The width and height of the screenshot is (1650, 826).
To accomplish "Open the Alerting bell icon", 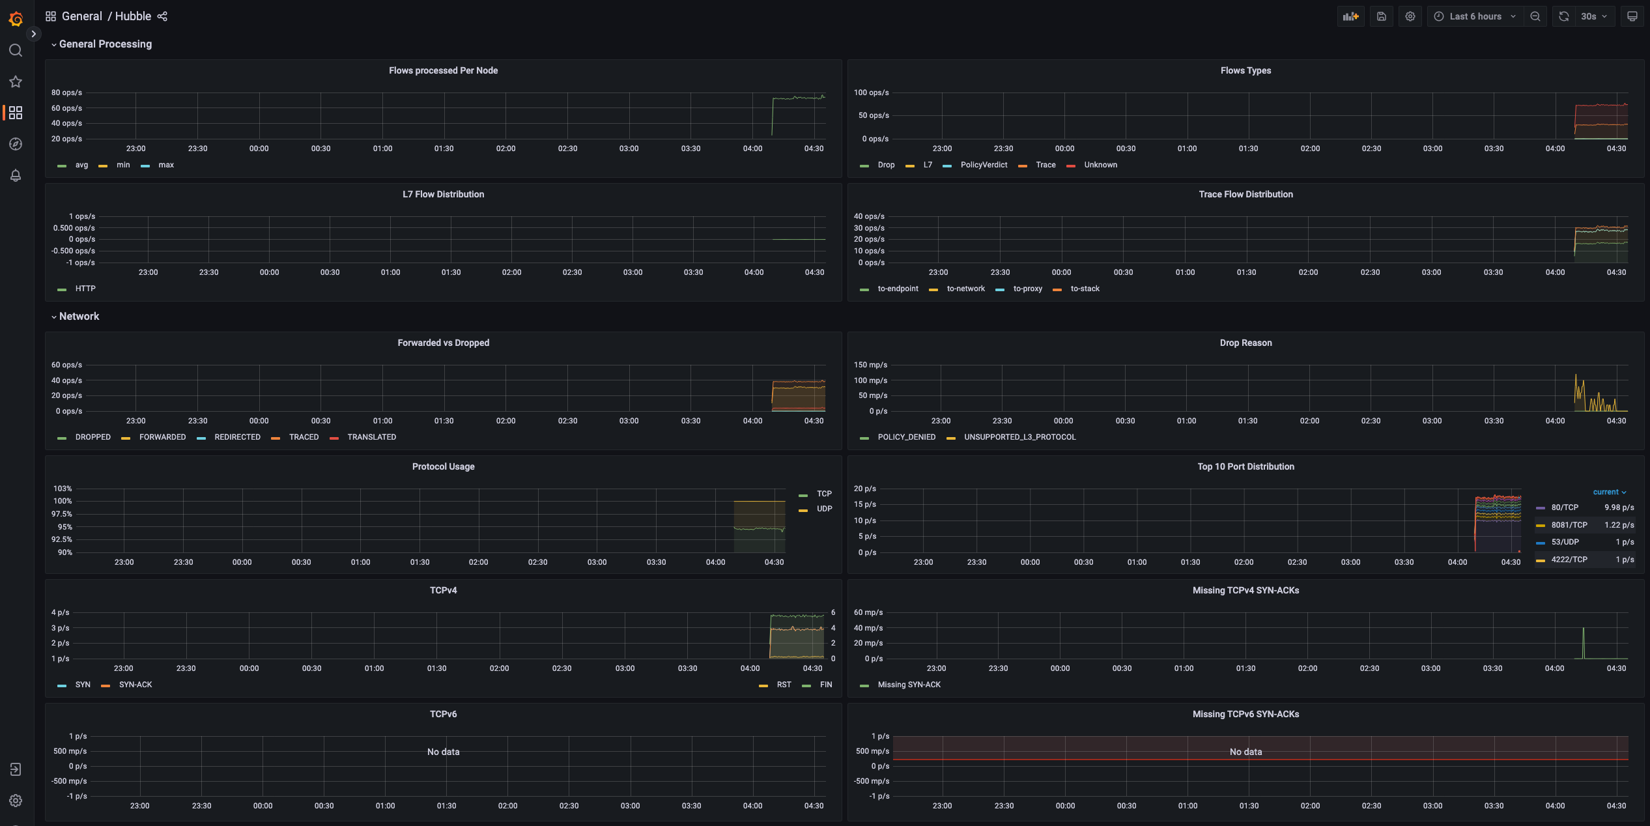I will tap(16, 175).
